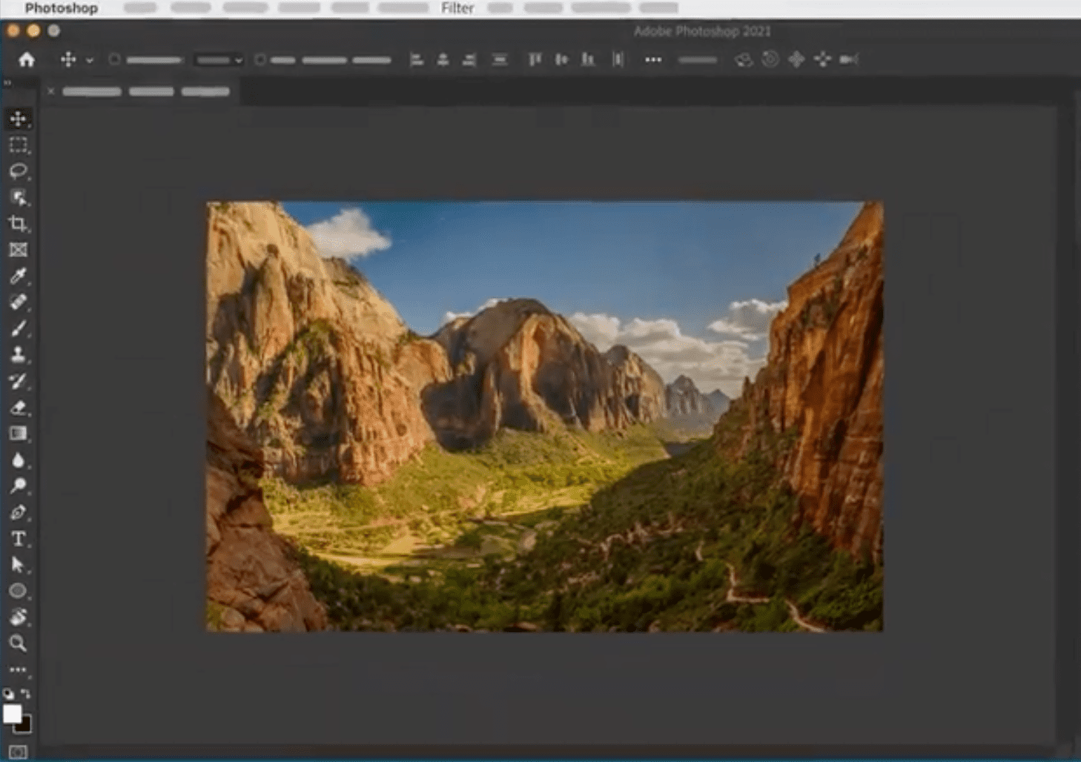Select the Pen tool
Screen dimensions: 1081x762
coord(18,512)
